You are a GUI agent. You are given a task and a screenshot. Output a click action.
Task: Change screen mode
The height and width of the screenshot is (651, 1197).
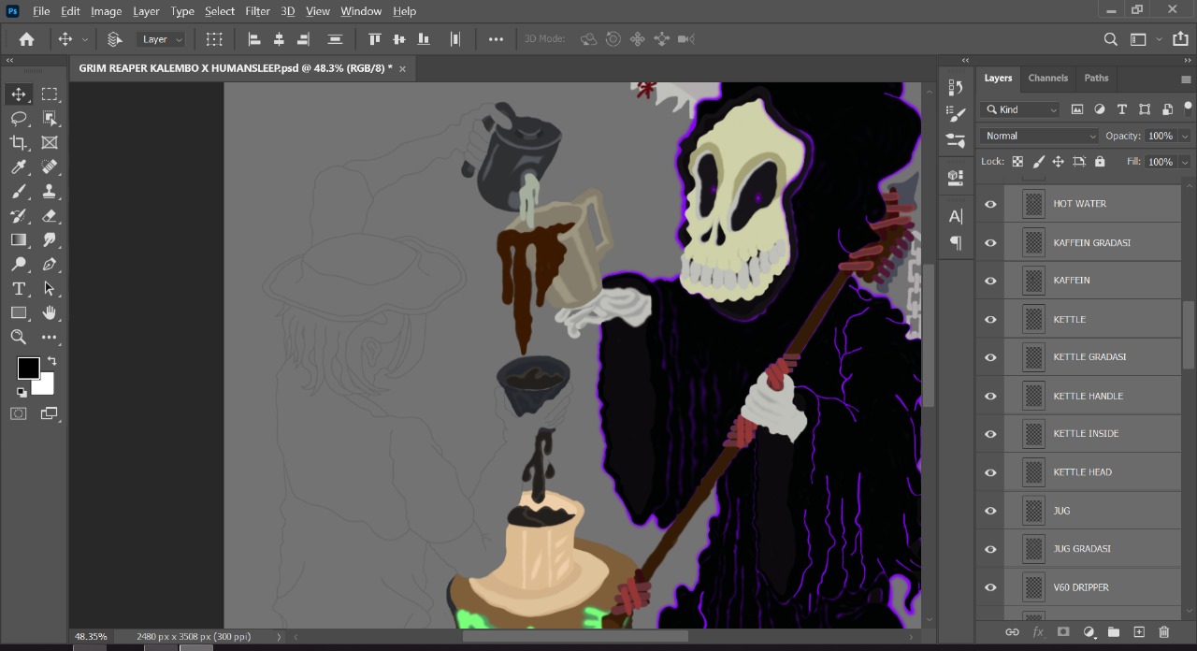[x=50, y=413]
